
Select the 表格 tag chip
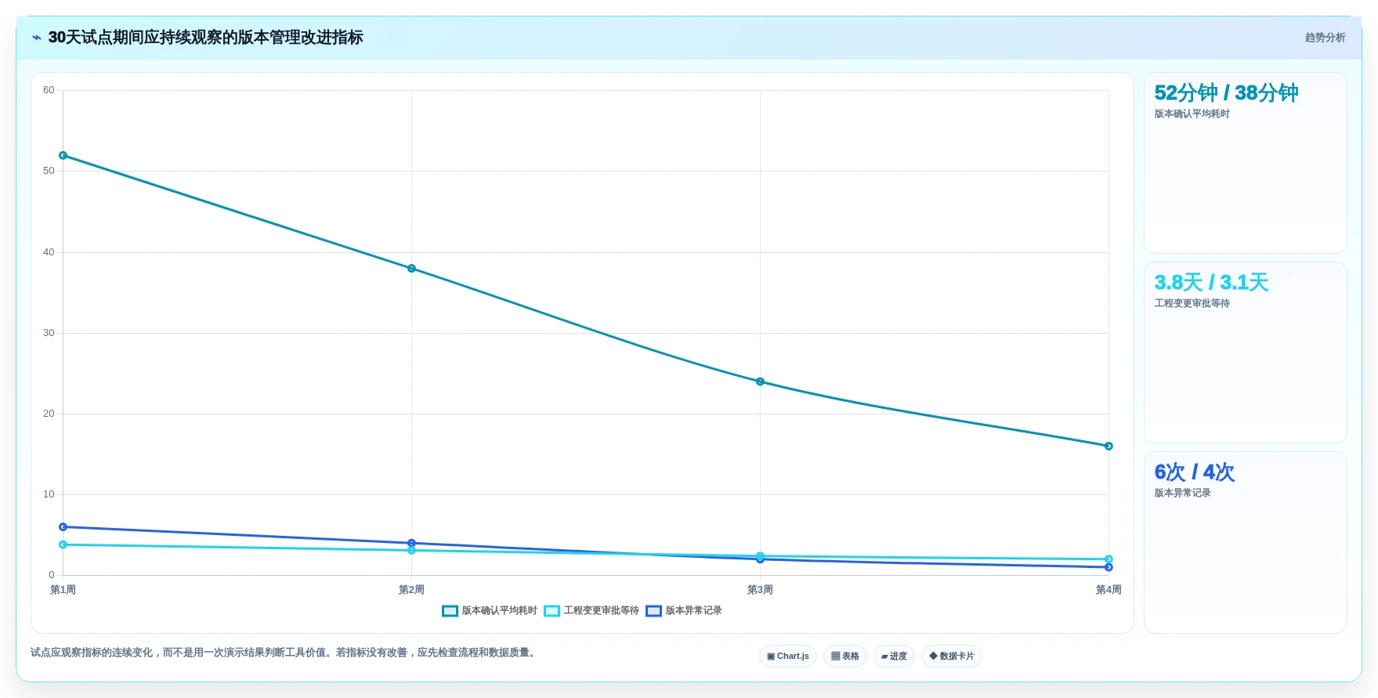(x=845, y=656)
